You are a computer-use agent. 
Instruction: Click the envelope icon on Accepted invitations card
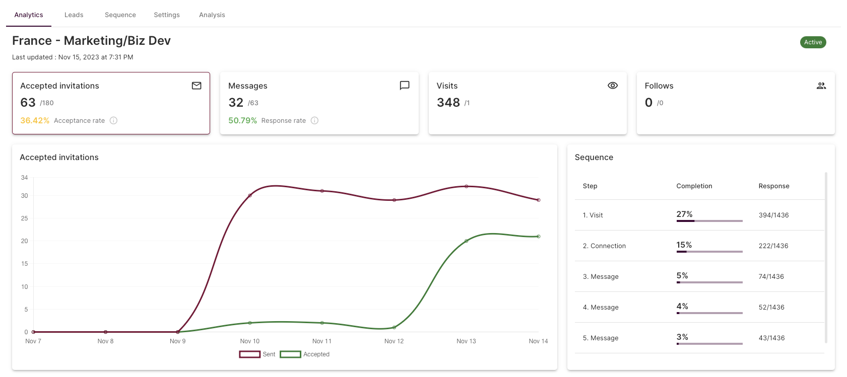click(x=197, y=86)
